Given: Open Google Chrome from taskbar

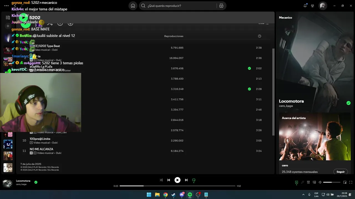Looking at the screenshot, I should point(165,195).
